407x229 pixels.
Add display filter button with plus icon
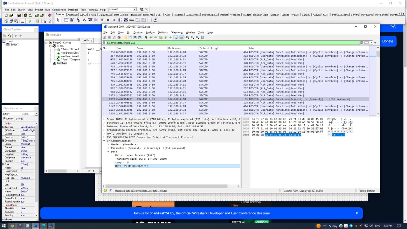[x=375, y=43]
